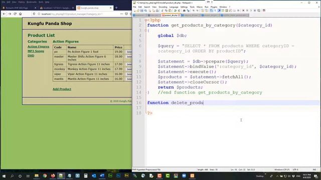The width and height of the screenshot is (321, 180).
Task: Open File Explorer from the taskbar
Action: [37, 176]
